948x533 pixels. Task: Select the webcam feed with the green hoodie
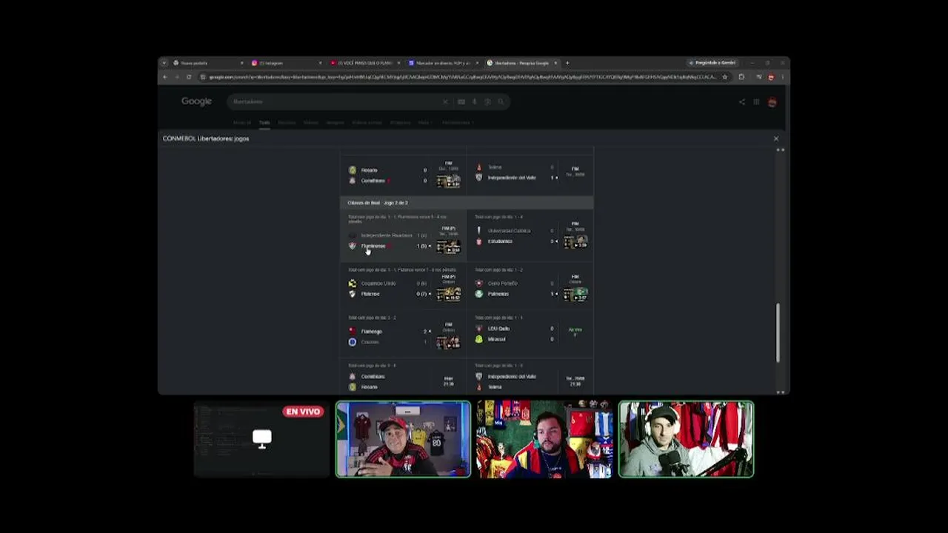[686, 439]
